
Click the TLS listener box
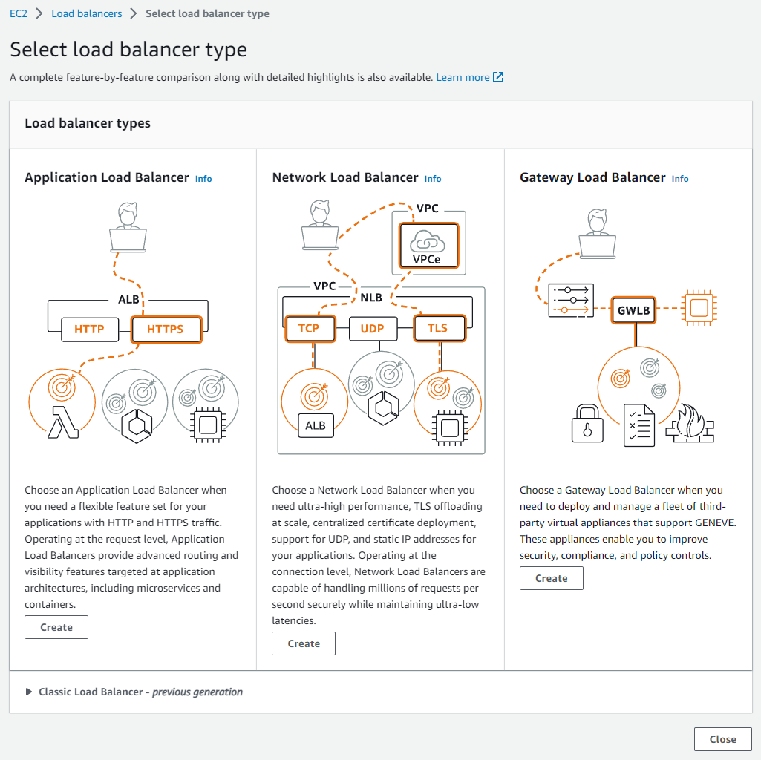(440, 329)
